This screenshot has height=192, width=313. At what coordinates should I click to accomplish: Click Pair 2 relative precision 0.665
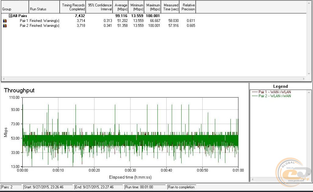pyautogui.click(x=191, y=26)
